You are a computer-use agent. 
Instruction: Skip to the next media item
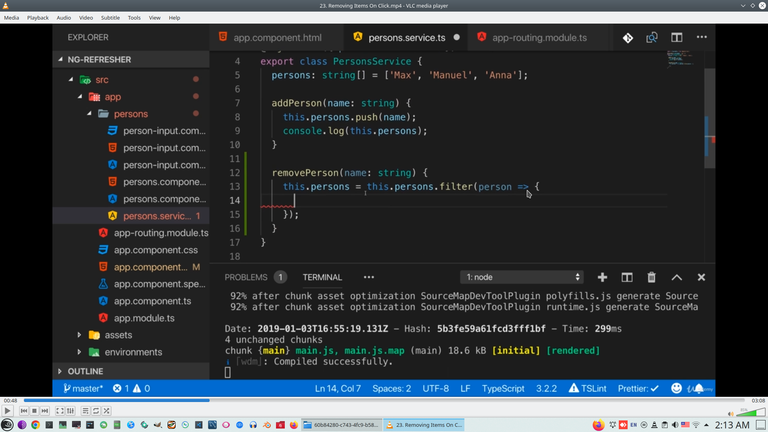(45, 411)
